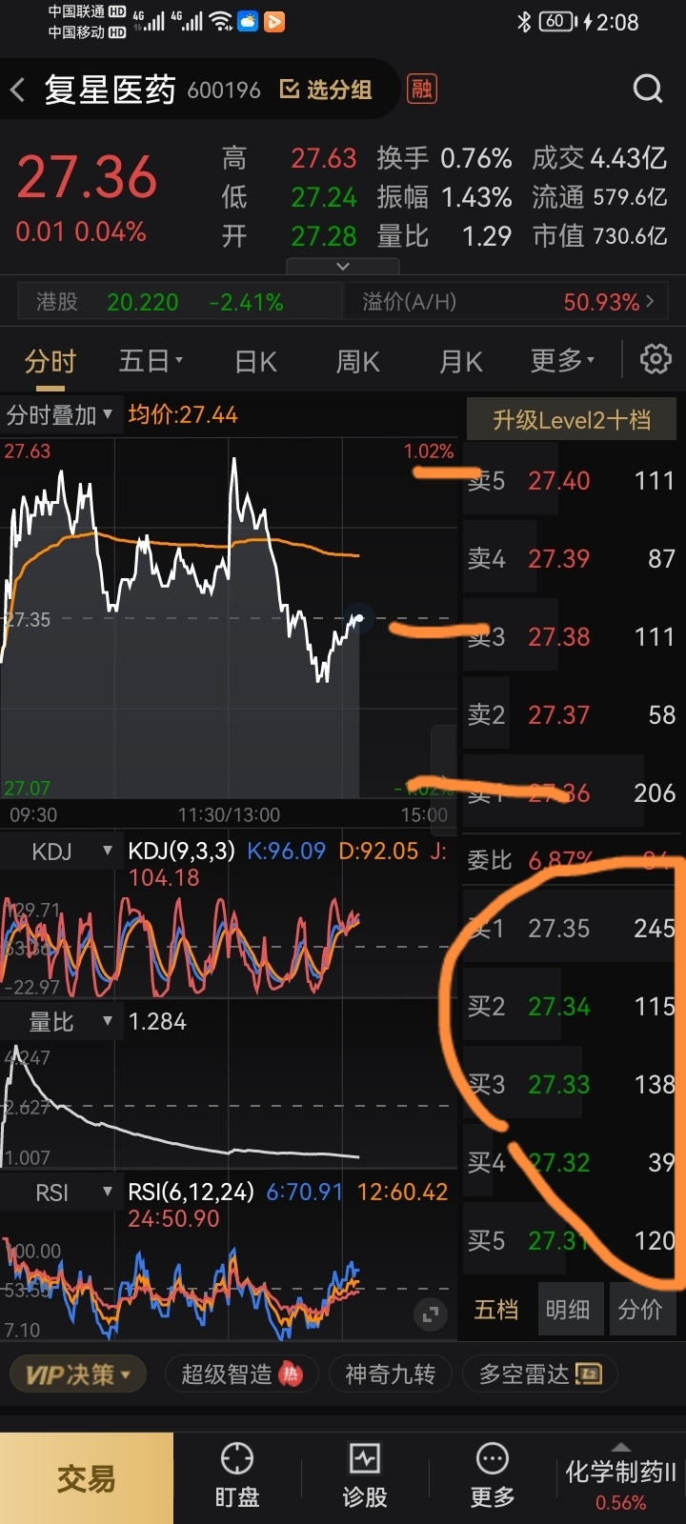The width and height of the screenshot is (686, 1524).
Task: Open the KDJ indicator dropdown
Action: (61, 852)
